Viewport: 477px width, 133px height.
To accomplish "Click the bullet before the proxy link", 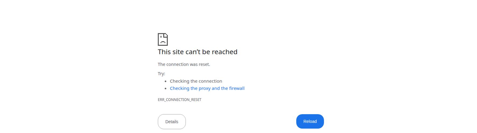I will pos(166,88).
